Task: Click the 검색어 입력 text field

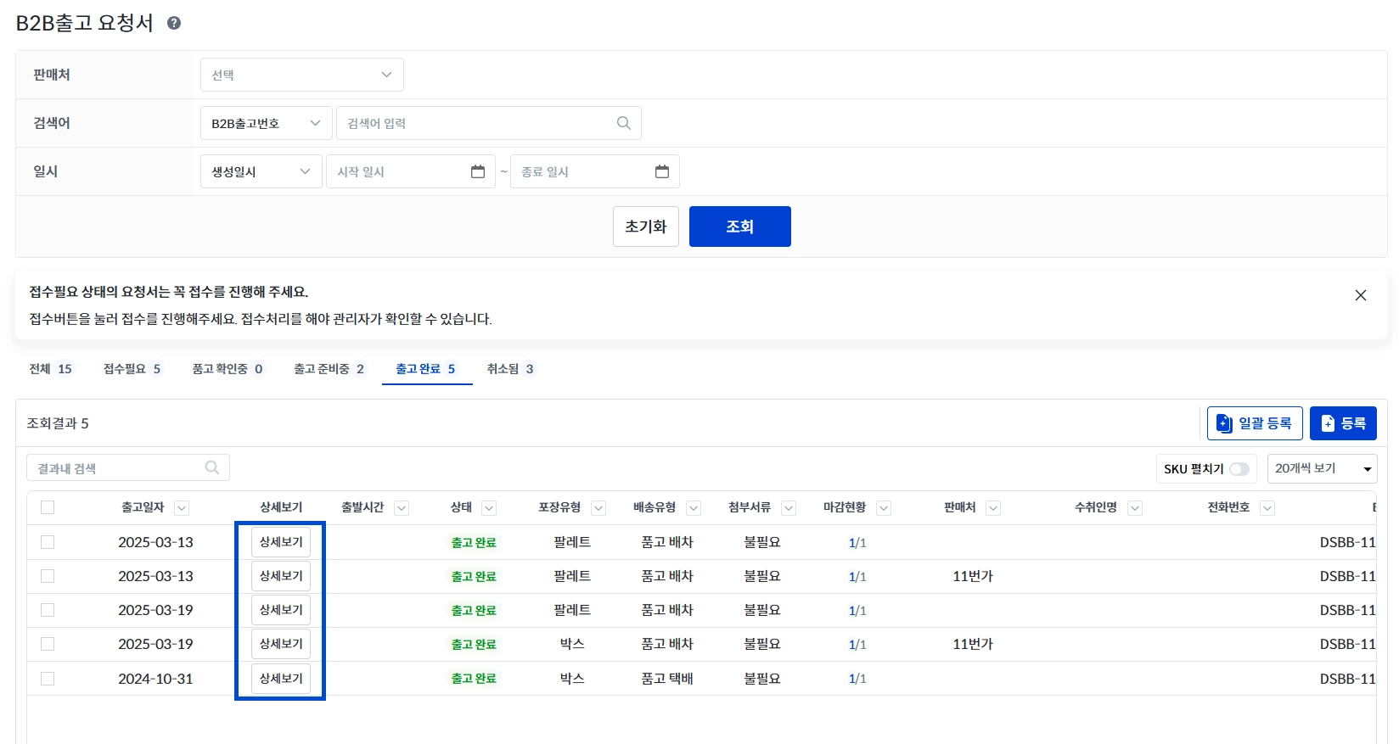Action: (475, 123)
